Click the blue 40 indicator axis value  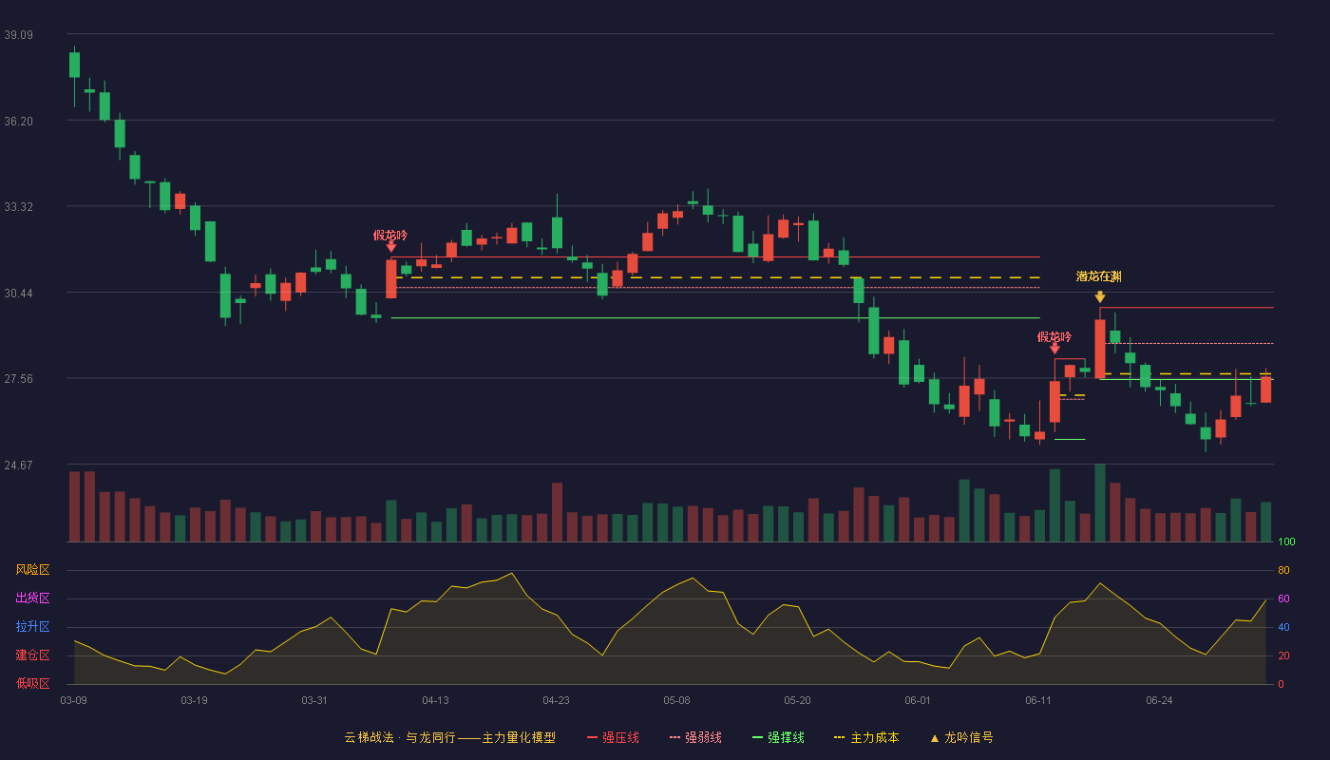click(1283, 628)
